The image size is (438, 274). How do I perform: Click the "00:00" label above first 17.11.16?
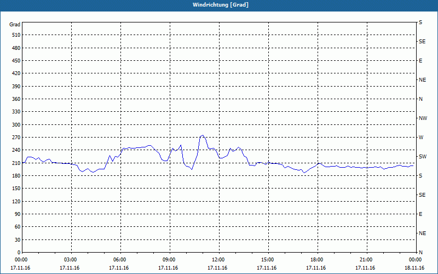click(x=22, y=260)
